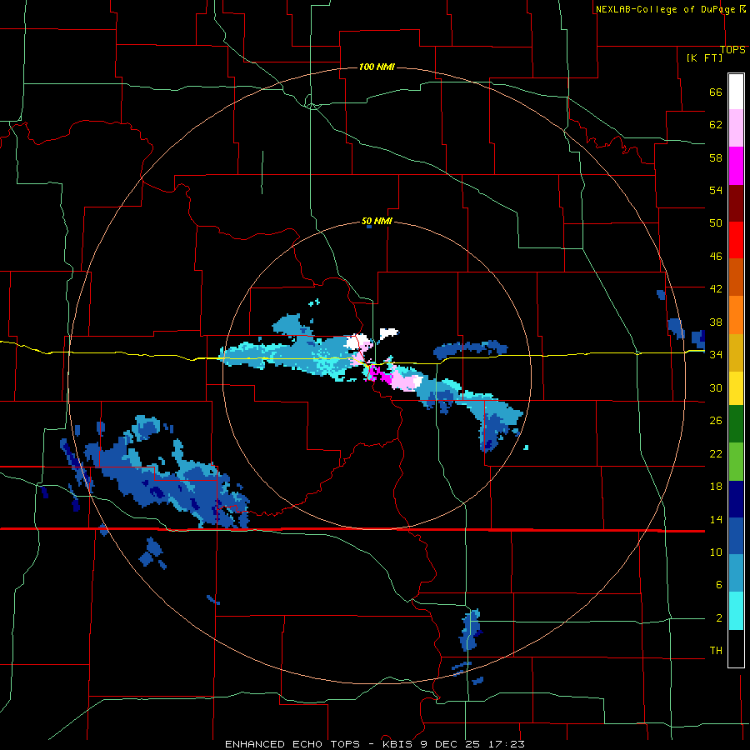Click the legend value 6

(x=718, y=584)
